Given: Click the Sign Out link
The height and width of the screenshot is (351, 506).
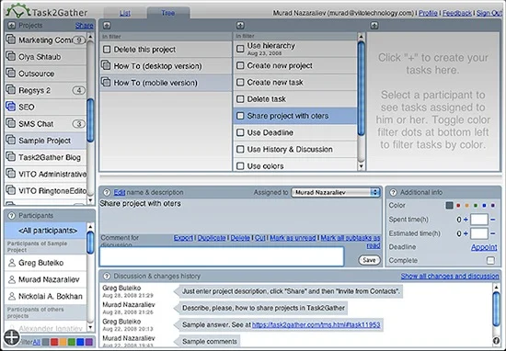Looking at the screenshot, I should point(489,13).
